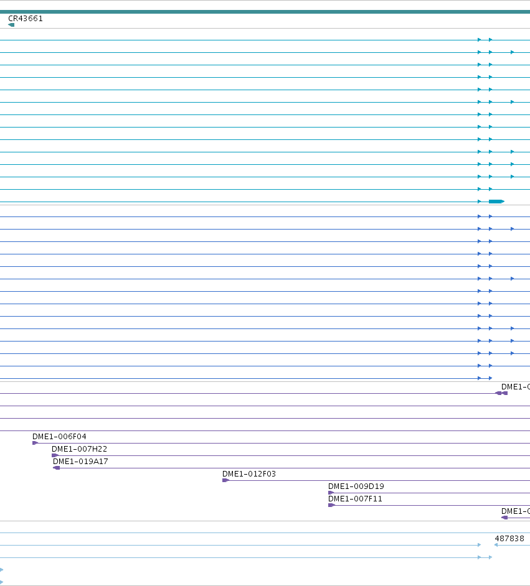Select the small teal CR43661 arrow glyph
Screen dimensions: 530x586
(11, 25)
